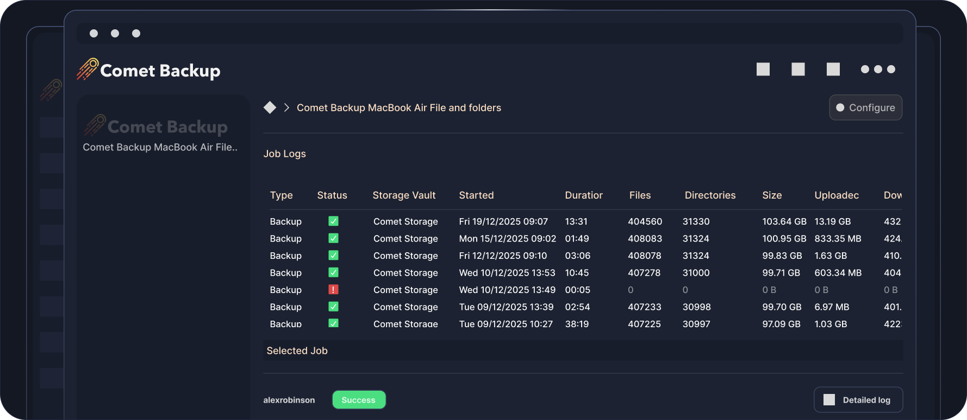The width and height of the screenshot is (967, 420).
Task: Click the middle square toolbar icon
Action: coord(798,69)
